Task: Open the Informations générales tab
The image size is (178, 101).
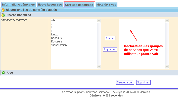Action: [x=18, y=5]
